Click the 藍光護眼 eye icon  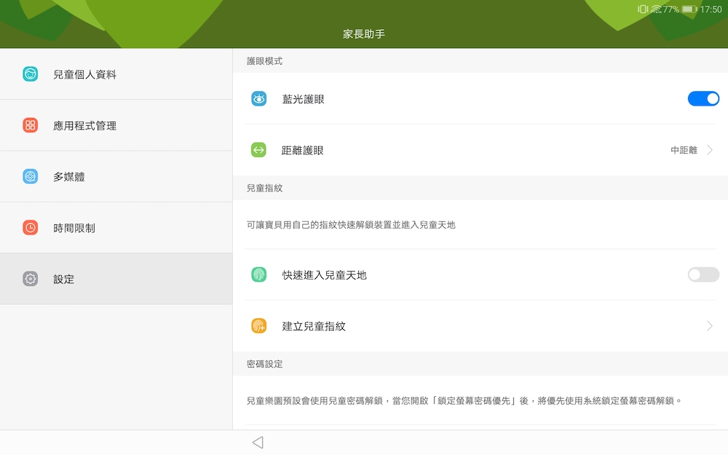pos(259,99)
